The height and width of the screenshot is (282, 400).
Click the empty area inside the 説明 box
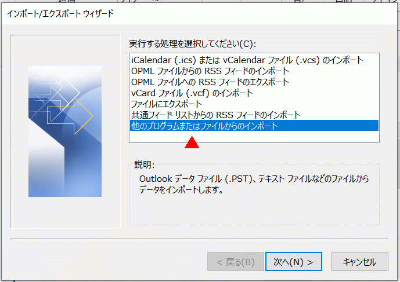pos(254,210)
